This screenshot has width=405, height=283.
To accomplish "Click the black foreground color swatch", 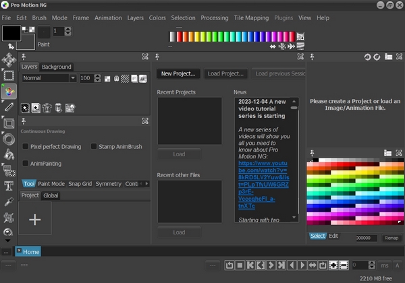I will [11, 33].
